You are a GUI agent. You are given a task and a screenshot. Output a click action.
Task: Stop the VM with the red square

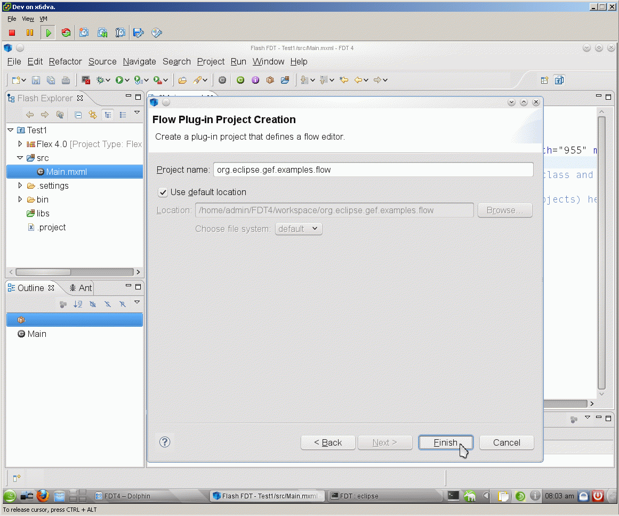tap(12, 33)
